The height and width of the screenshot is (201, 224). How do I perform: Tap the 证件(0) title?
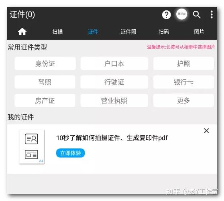22,14
